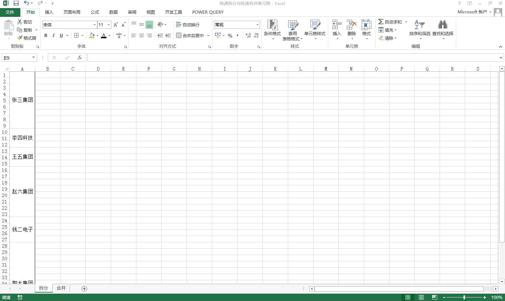The width and height of the screenshot is (505, 301).
Task: Apply a cell border
Action: (76, 35)
